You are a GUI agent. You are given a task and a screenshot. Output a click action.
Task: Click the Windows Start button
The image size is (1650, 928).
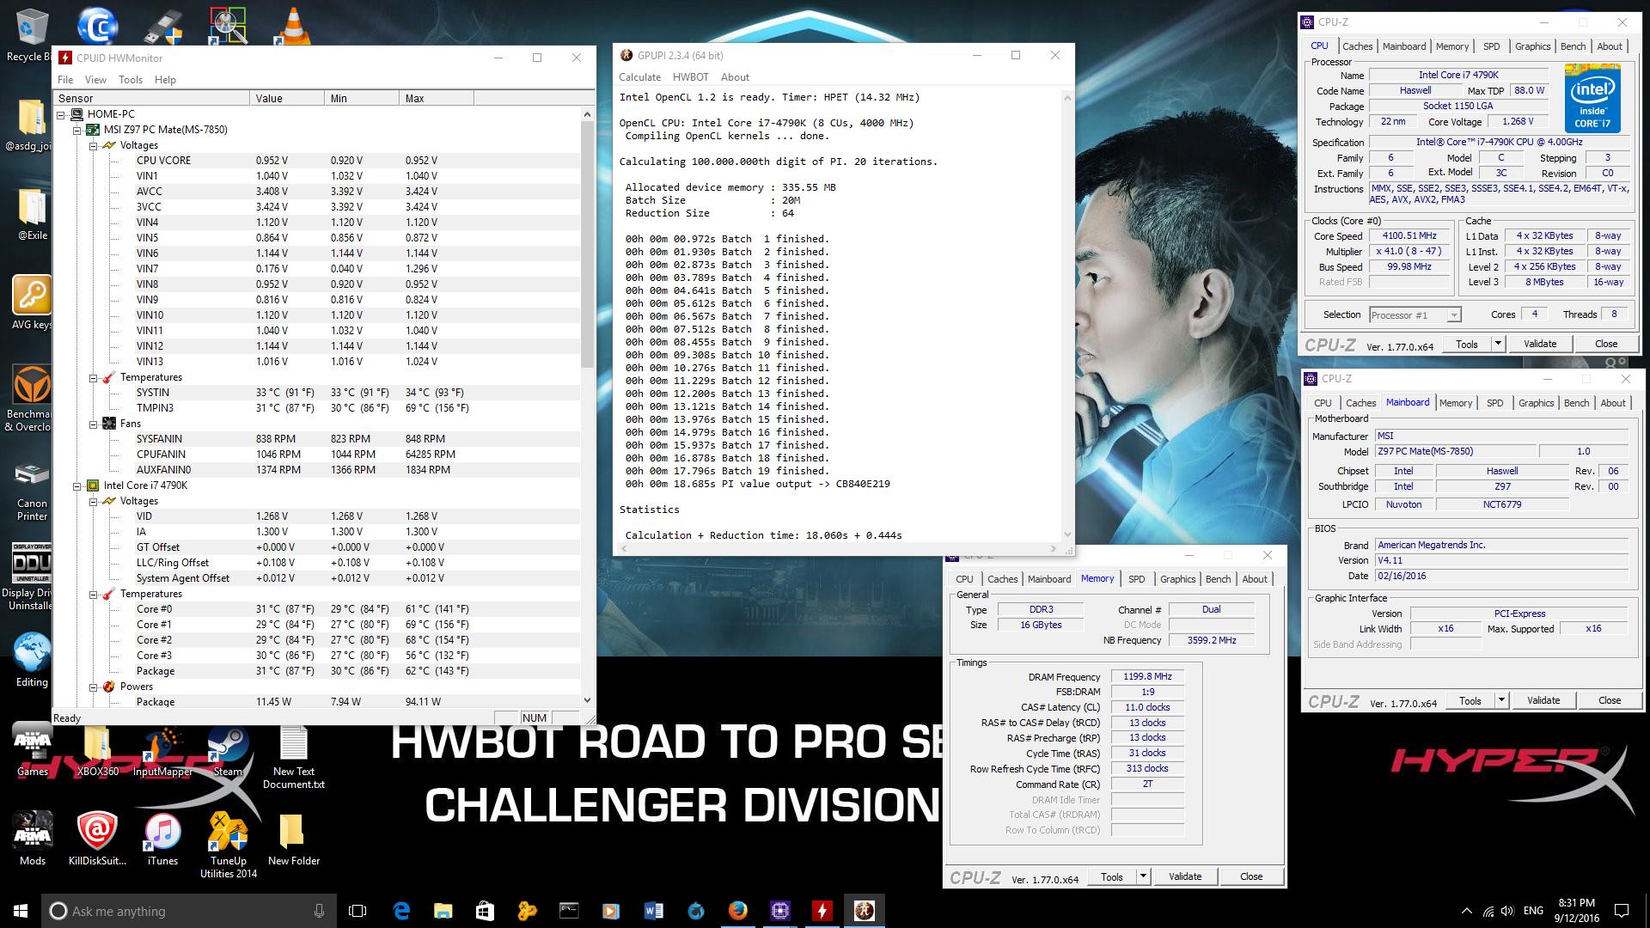[21, 911]
